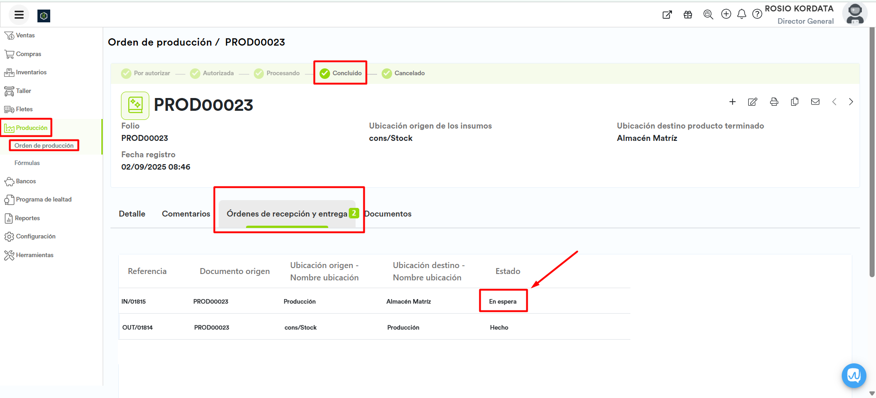Switch to the Detalle tab

132,214
